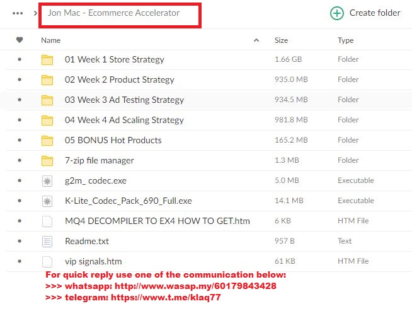Click the 61 KB size value
This screenshot has height=318, width=412.
pos(285,261)
